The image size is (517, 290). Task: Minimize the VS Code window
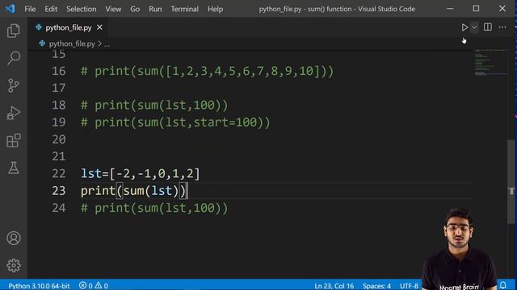pos(450,9)
